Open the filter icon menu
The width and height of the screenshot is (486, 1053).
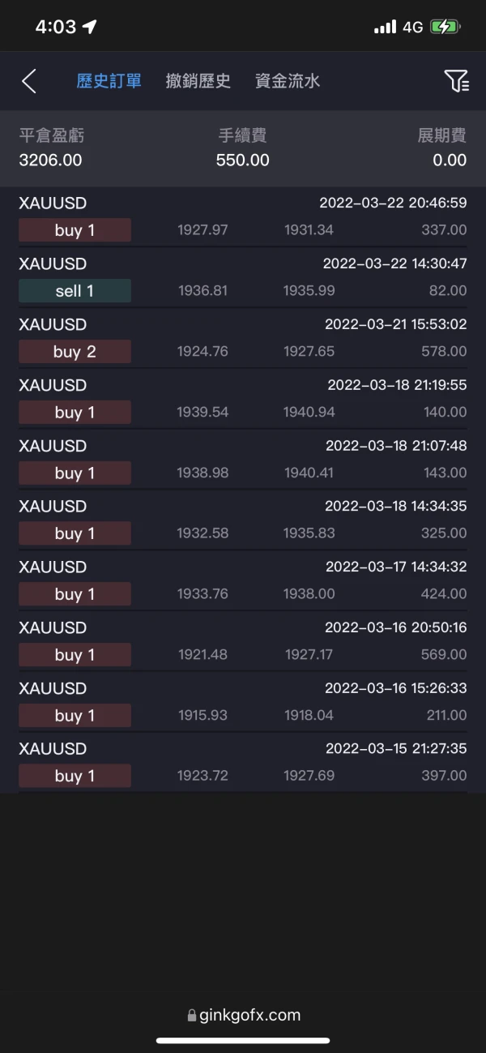tap(456, 81)
